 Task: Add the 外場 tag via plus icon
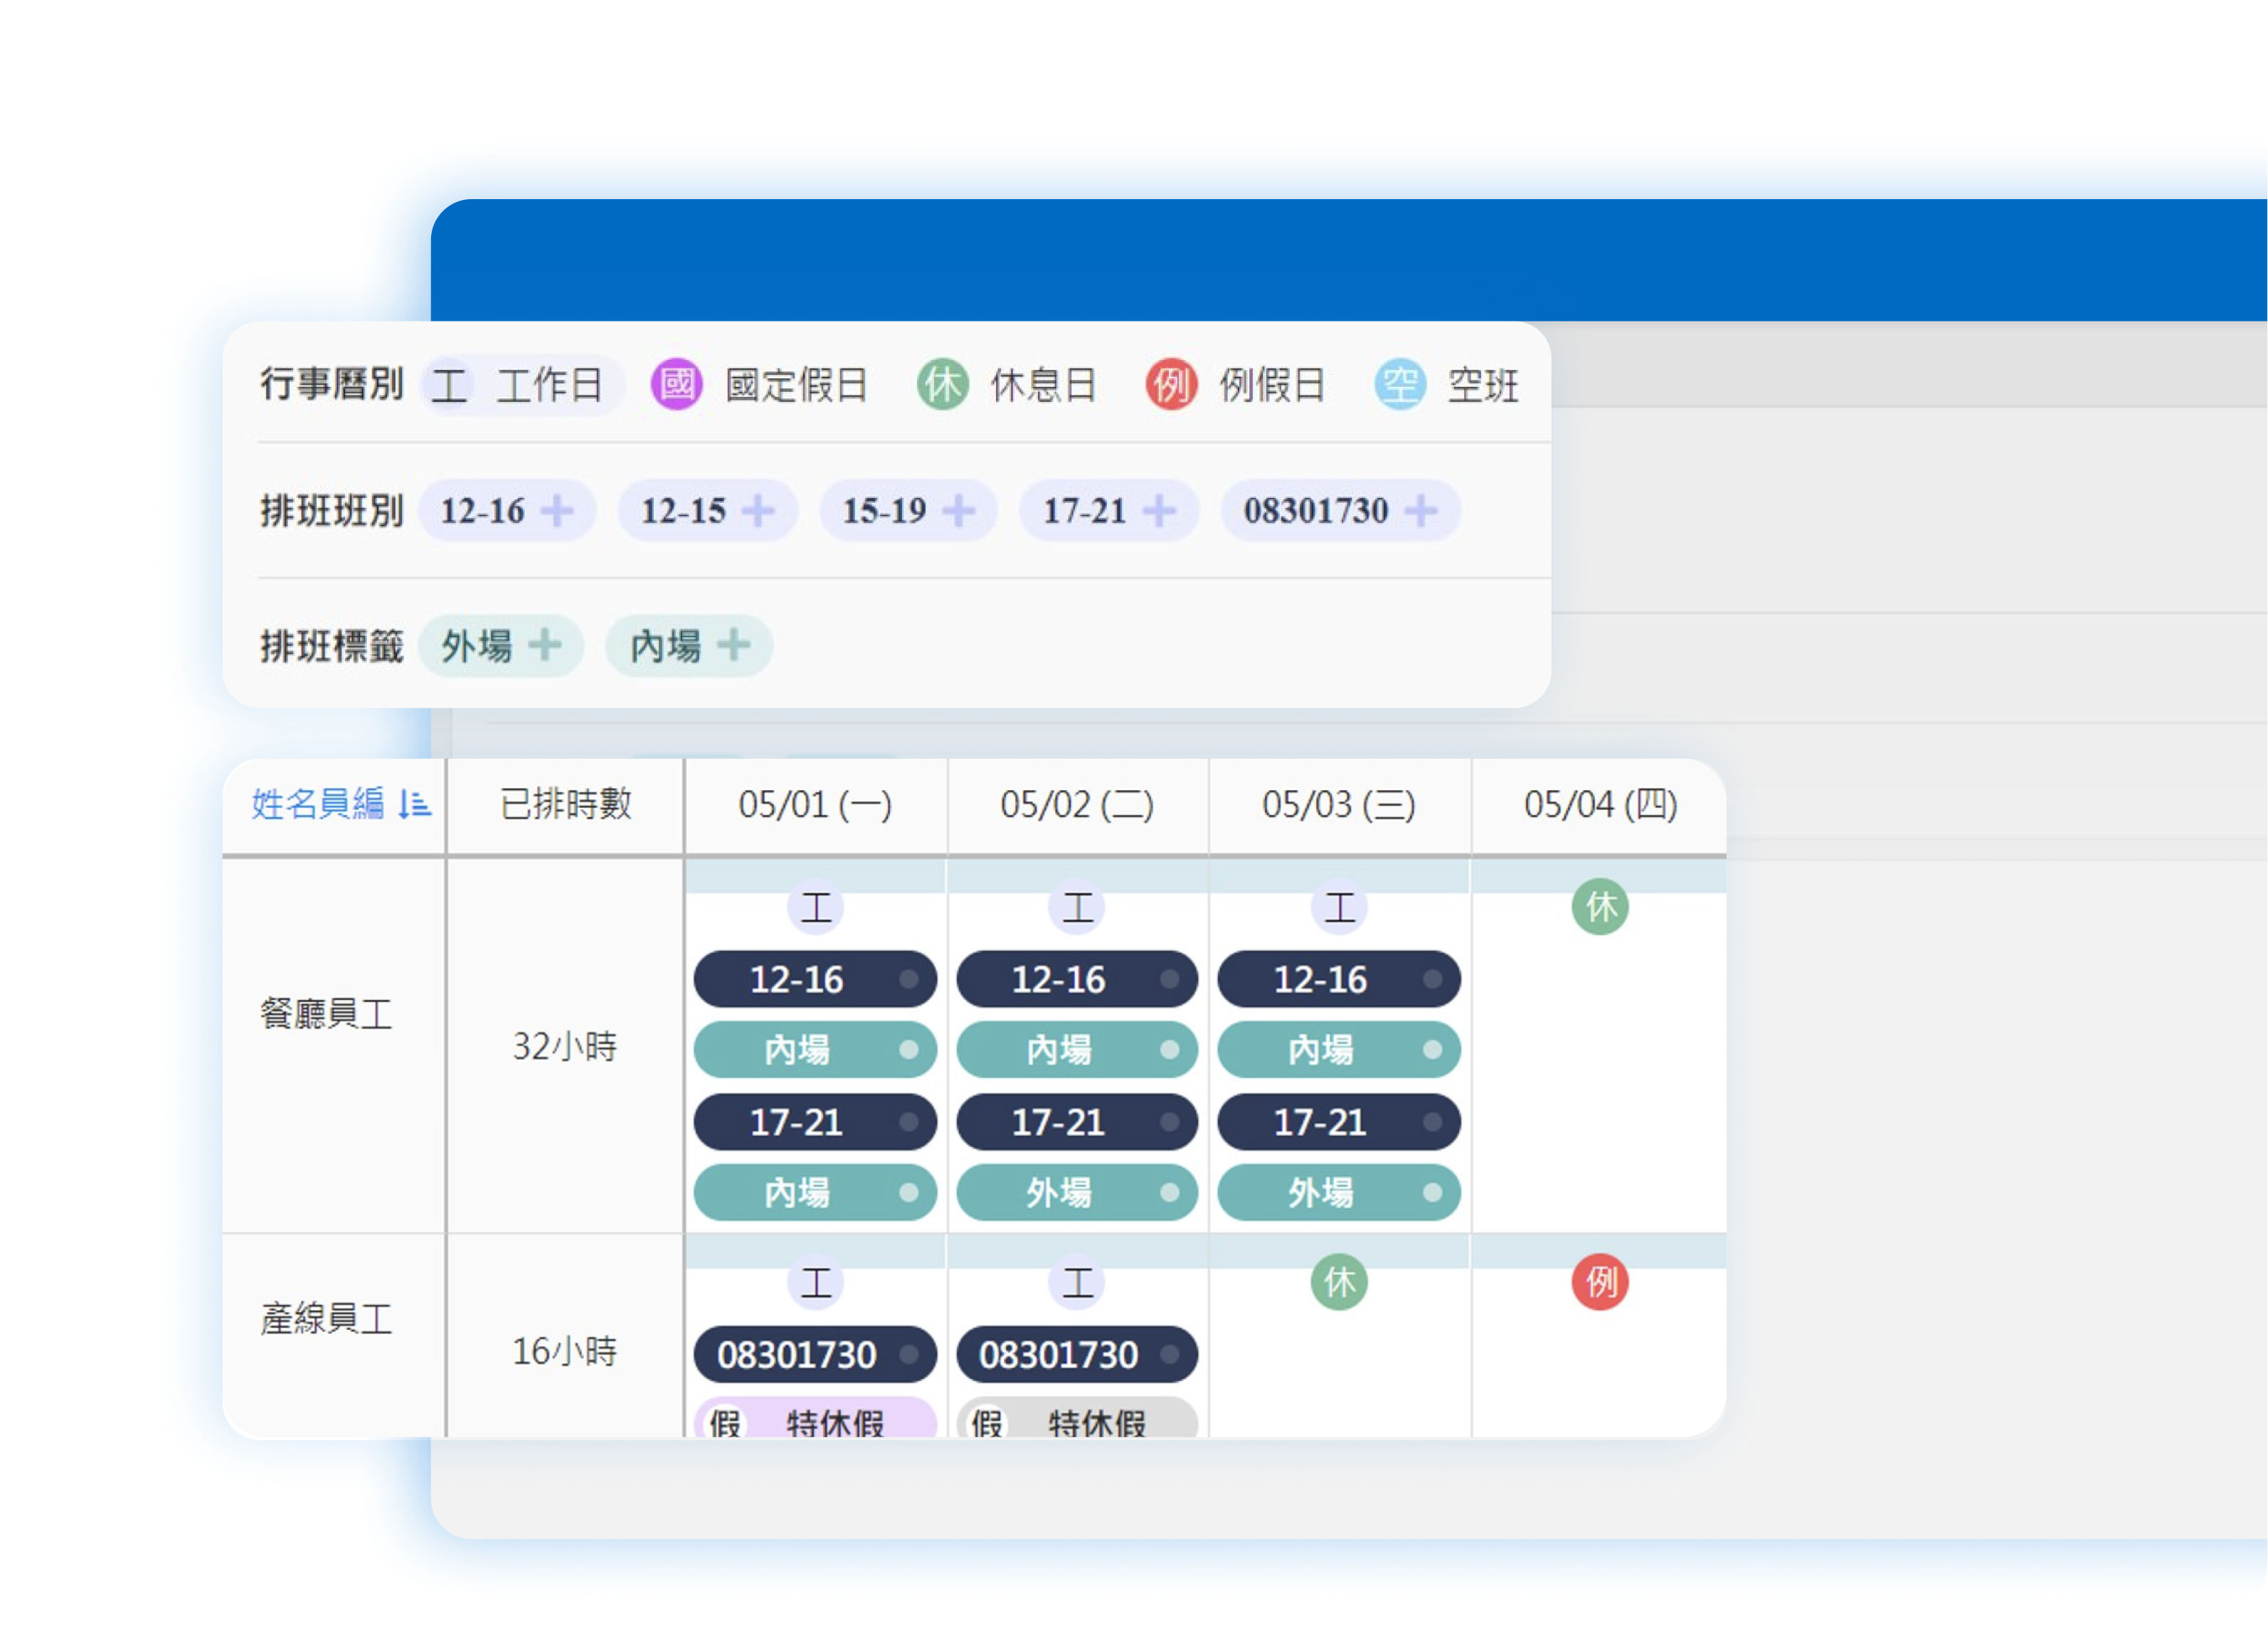pos(545,644)
